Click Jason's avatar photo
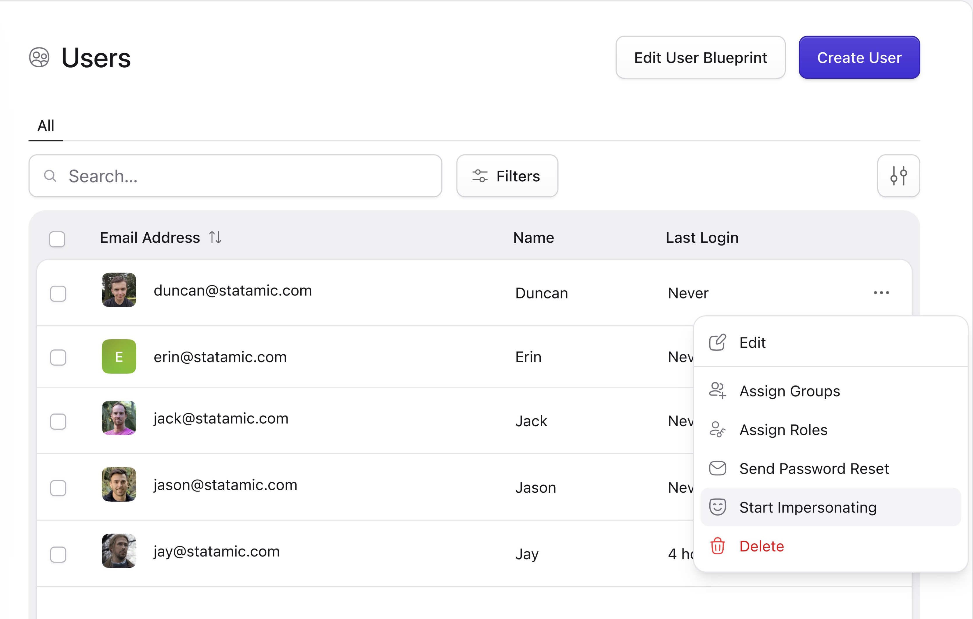This screenshot has height=619, width=973. click(119, 484)
